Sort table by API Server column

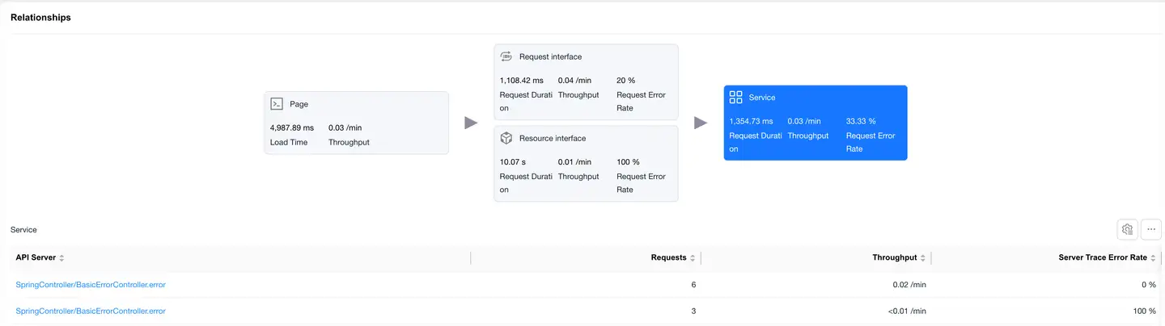pos(61,258)
